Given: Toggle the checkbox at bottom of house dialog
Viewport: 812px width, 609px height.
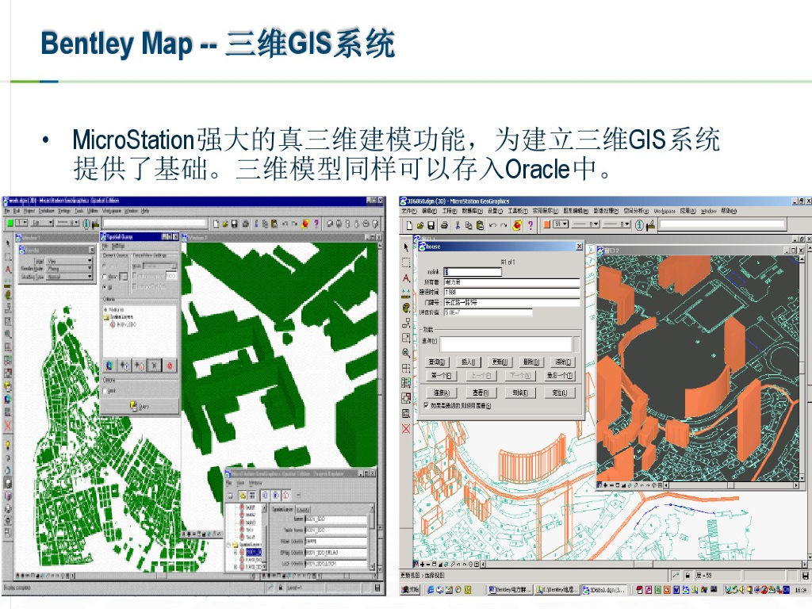Looking at the screenshot, I should click(427, 405).
